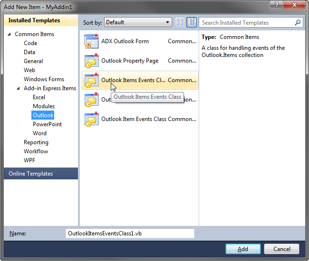Viewport: 309px width, 261px height.
Task: Select WPF category
Action: tap(29, 160)
